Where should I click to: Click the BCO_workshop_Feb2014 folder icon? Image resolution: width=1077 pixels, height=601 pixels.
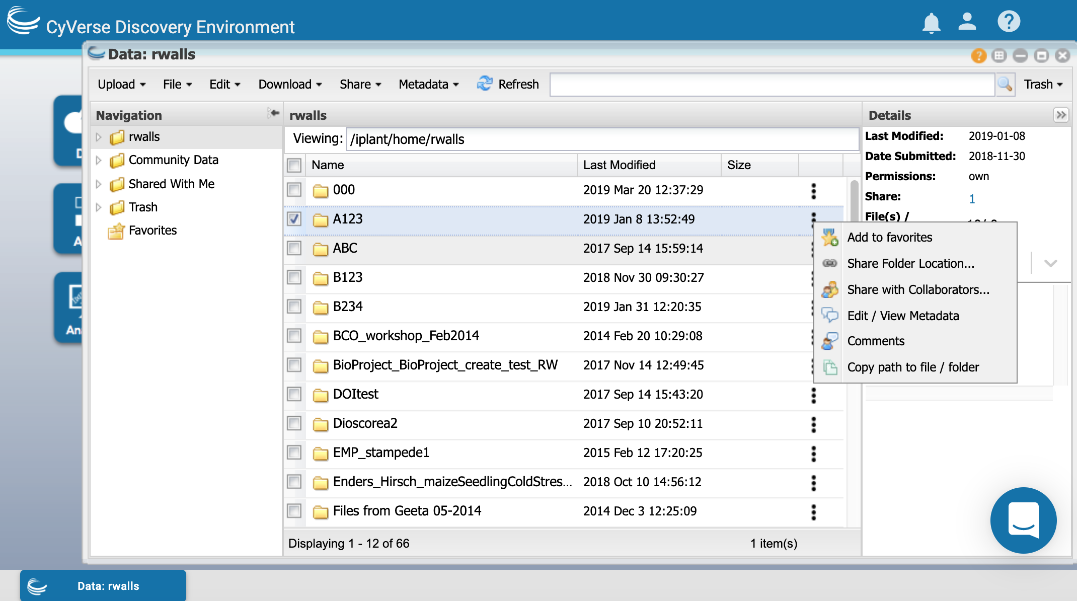(320, 337)
